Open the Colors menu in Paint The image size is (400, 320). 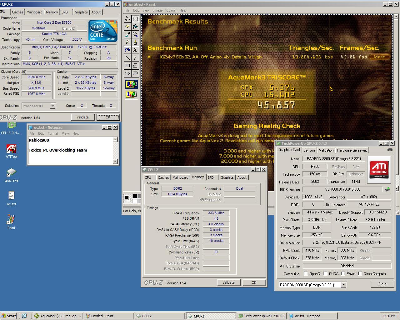click(x=171, y=10)
